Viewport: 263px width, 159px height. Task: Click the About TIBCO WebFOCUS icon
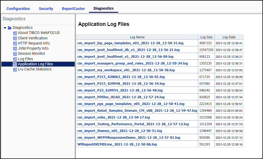point(15,33)
